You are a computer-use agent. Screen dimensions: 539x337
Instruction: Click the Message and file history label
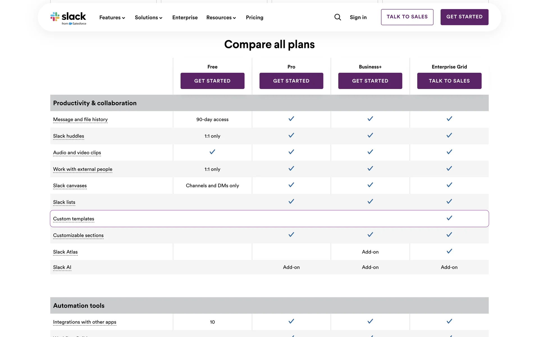point(80,120)
